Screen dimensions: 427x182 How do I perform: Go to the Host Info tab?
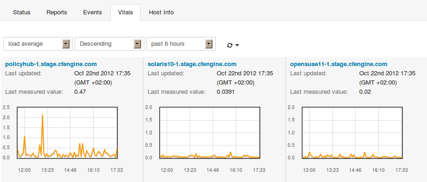click(x=161, y=12)
